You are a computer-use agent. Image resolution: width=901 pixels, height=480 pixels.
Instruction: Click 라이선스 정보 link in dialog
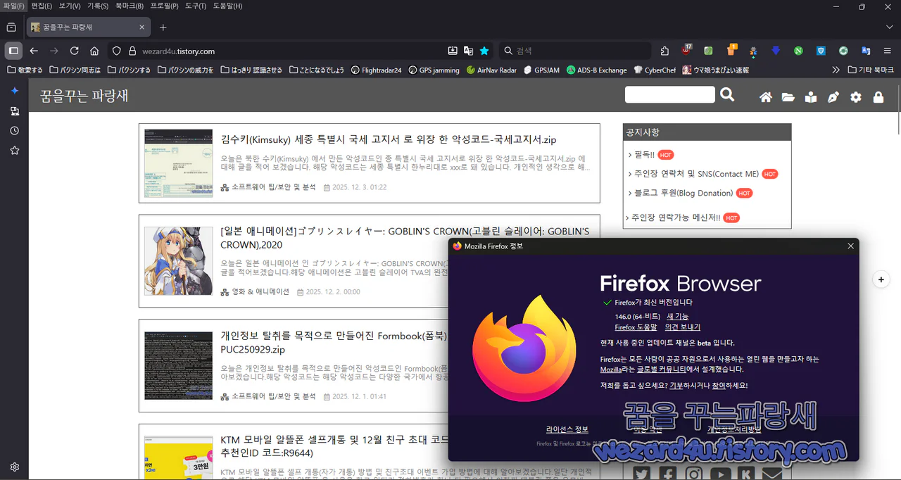pyautogui.click(x=567, y=429)
